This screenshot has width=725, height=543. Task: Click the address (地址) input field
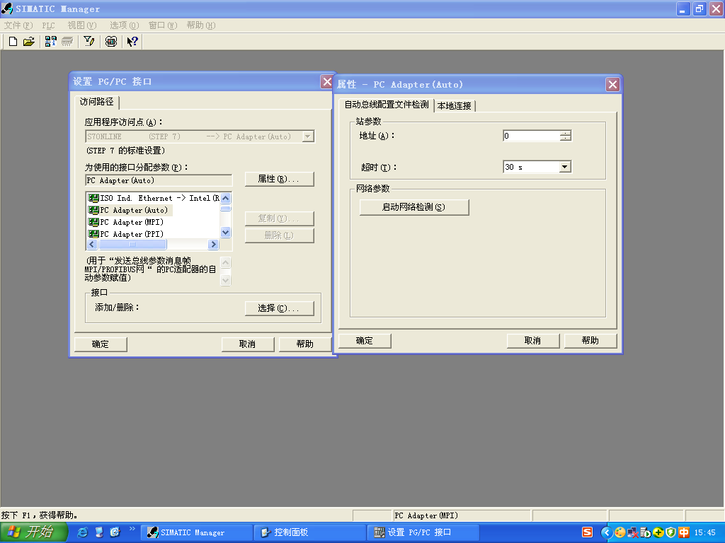click(x=531, y=136)
